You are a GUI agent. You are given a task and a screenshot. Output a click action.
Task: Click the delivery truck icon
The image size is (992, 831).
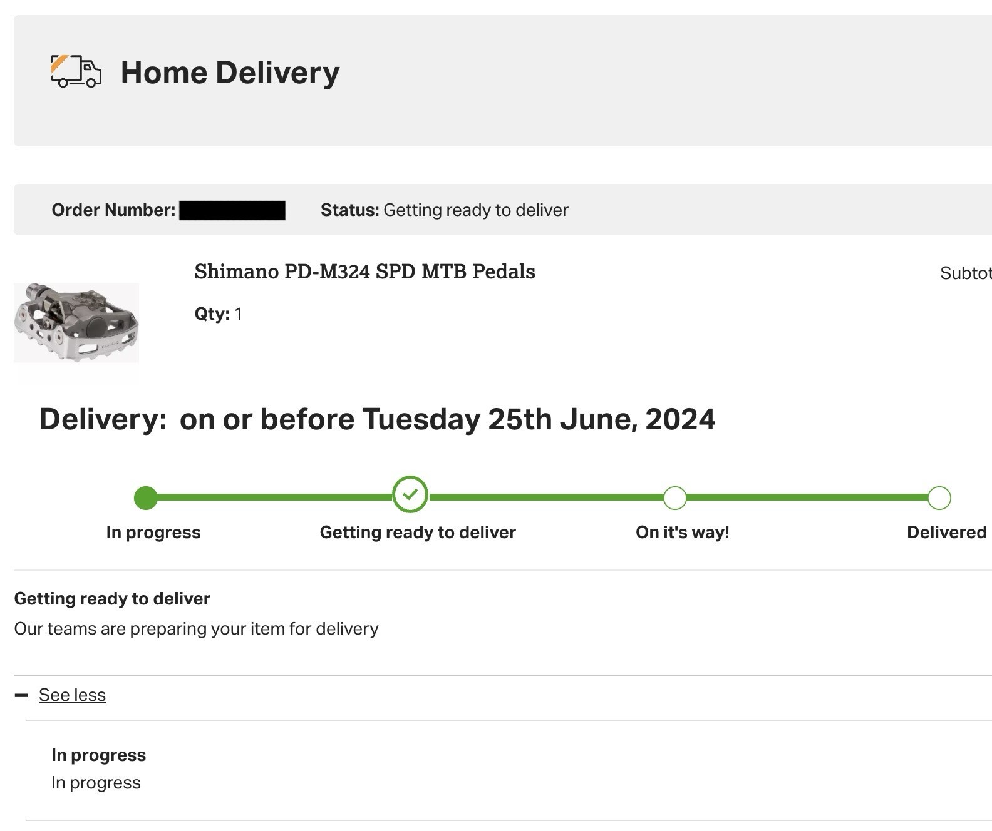76,71
